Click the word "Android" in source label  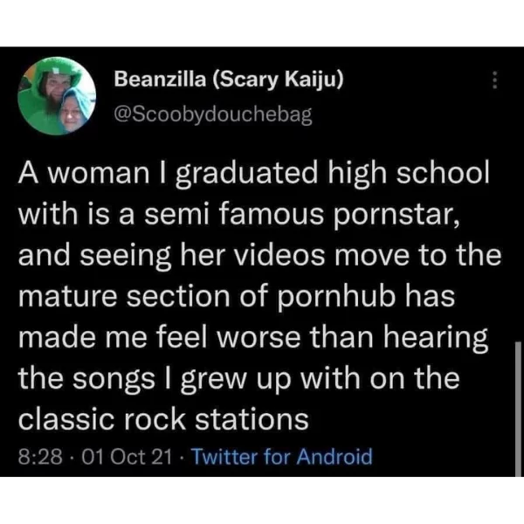click(334, 456)
